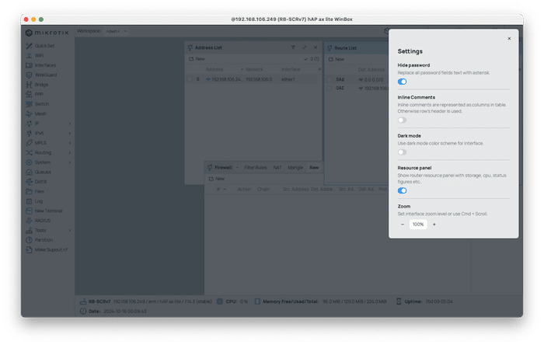Select 0.0.0.0/0 route entry
544x345 pixels.
[x=373, y=80]
